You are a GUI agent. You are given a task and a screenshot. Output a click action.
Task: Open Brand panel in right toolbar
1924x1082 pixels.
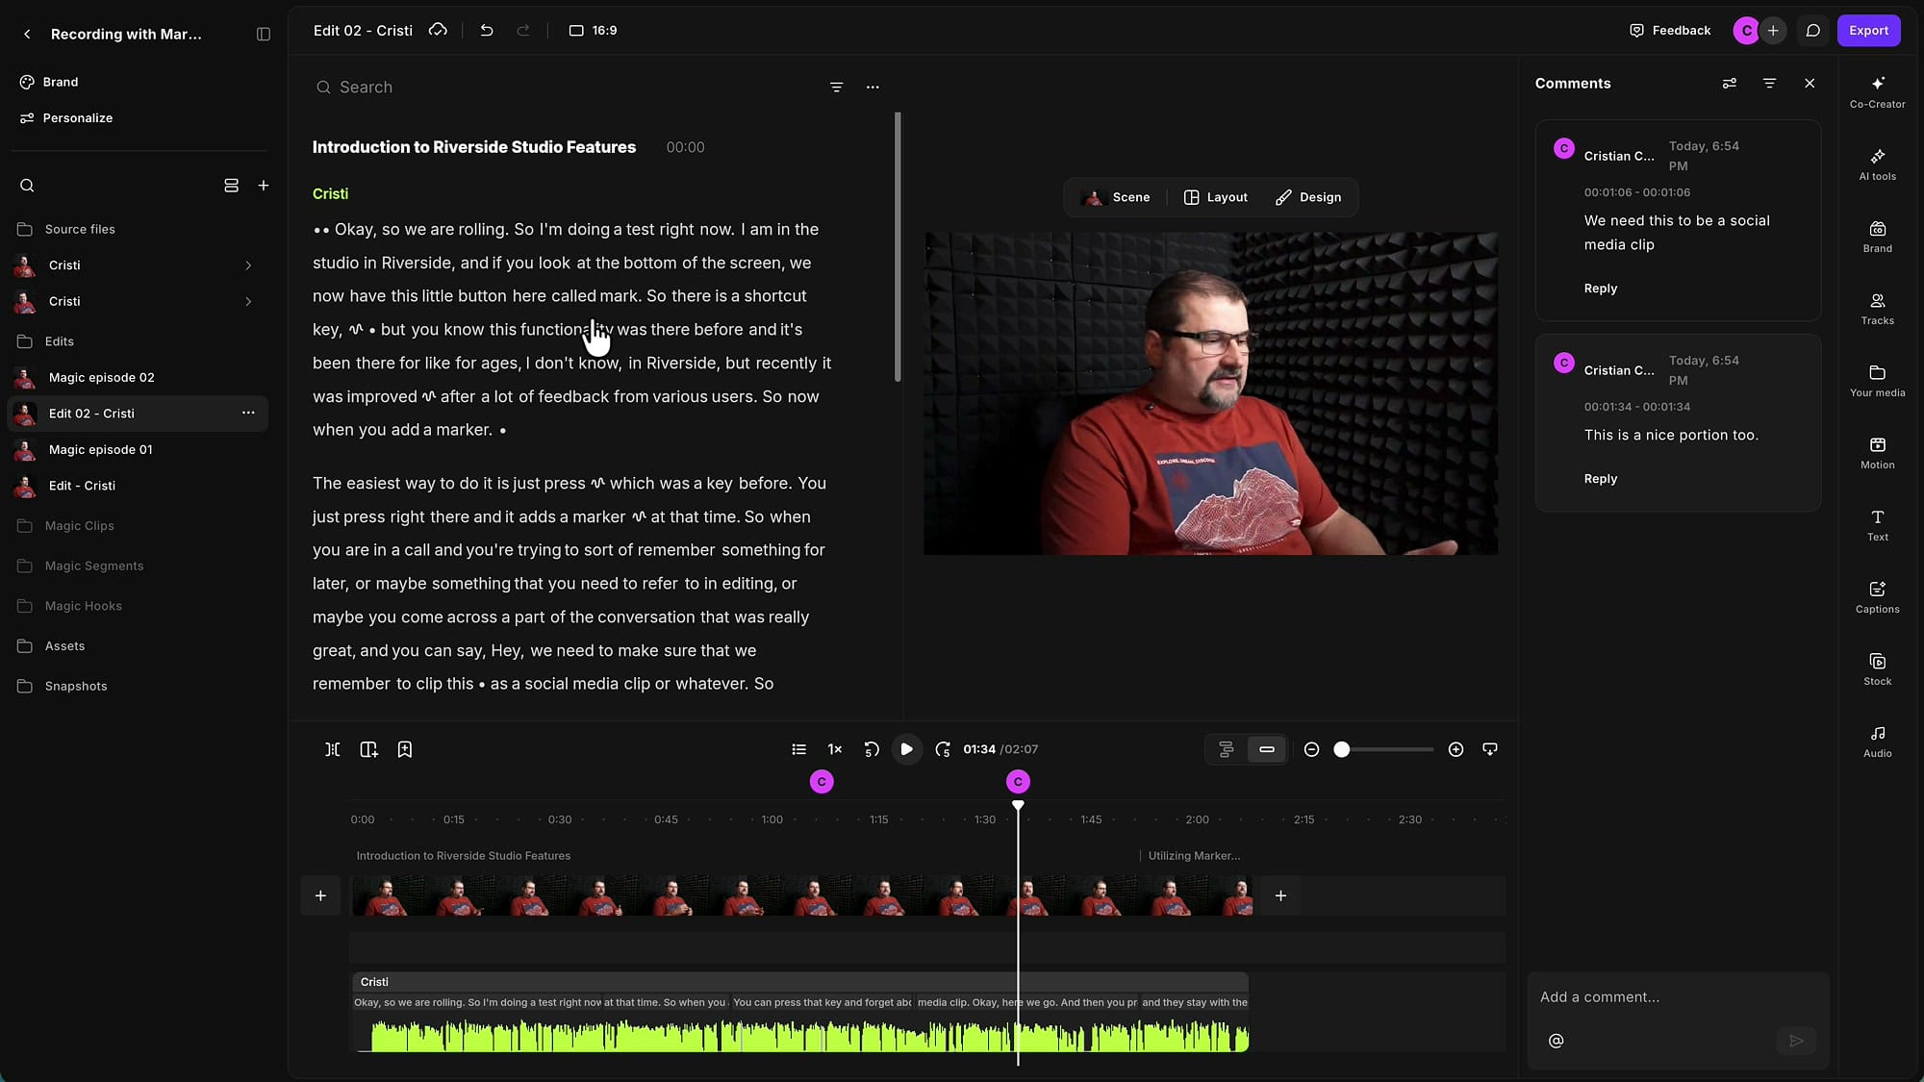coord(1877,237)
